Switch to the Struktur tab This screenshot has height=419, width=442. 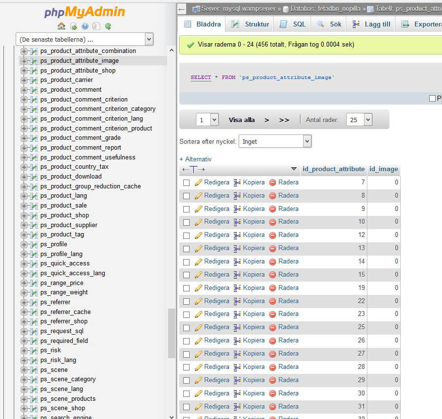tap(250, 24)
